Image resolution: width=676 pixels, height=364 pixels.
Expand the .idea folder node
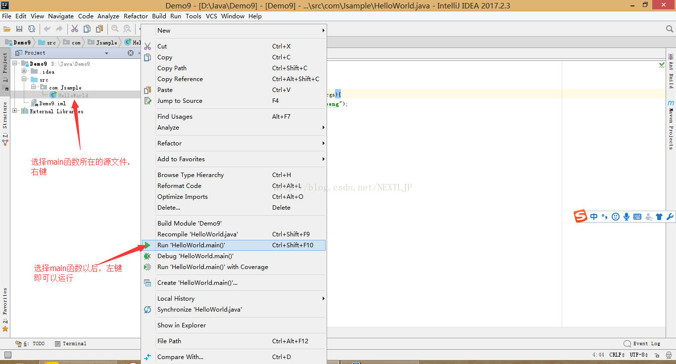tap(24, 72)
